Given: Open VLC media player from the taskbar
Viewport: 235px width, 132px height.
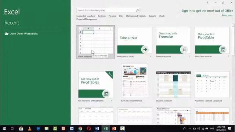Looking at the screenshot, I should click(30, 129).
